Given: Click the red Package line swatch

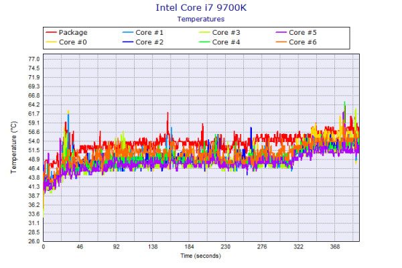Looking at the screenshot, I should 51,33.
